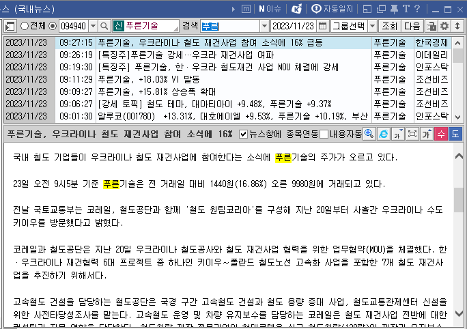Click the stock code field 094940
This screenshot has width=467, height=329.
pos(74,26)
